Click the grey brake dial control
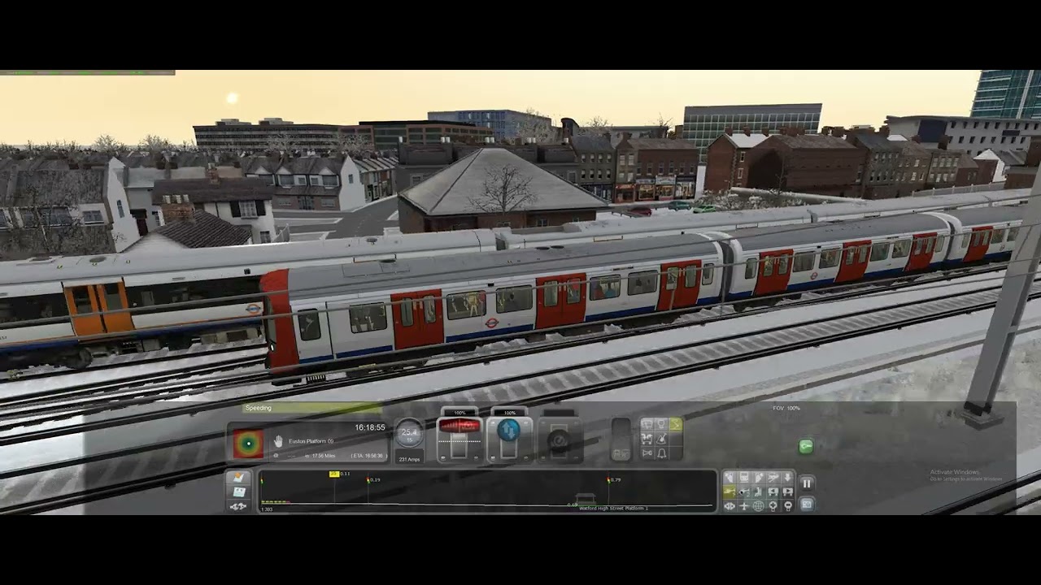1041x585 pixels. tap(558, 441)
